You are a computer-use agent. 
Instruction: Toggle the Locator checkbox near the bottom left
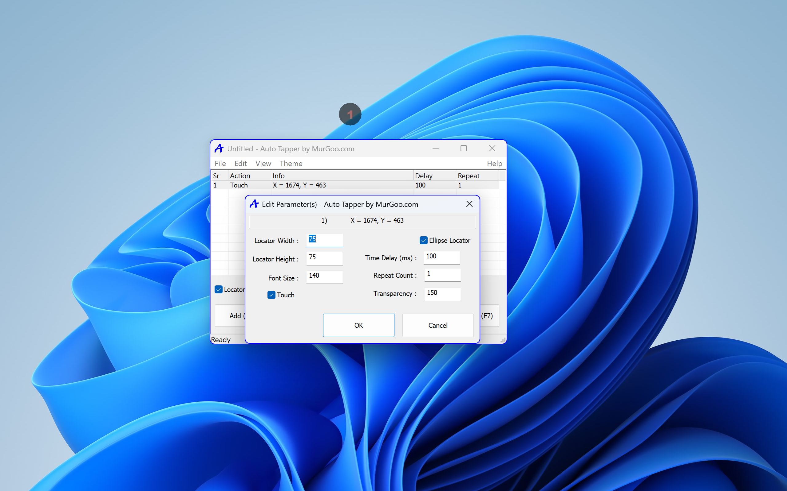[x=219, y=289]
